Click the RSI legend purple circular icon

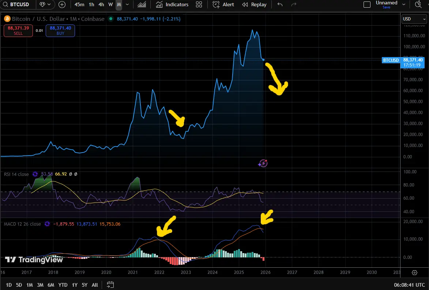[x=35, y=174]
